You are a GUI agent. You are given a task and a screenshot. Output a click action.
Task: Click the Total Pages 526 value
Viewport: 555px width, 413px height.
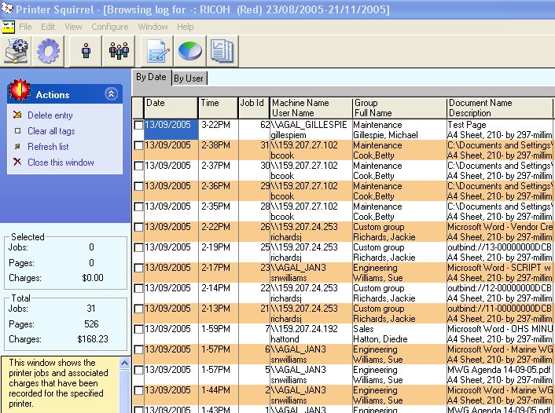[x=91, y=324]
